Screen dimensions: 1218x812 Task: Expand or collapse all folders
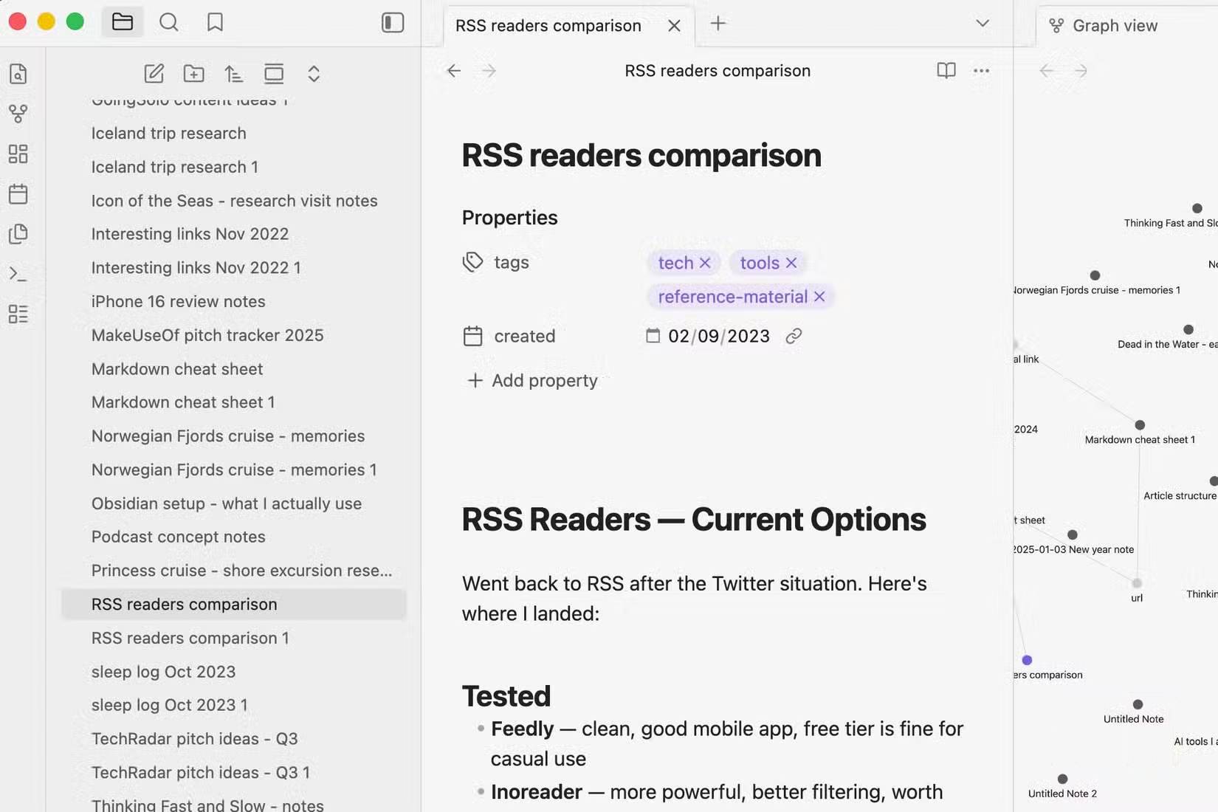(x=314, y=73)
